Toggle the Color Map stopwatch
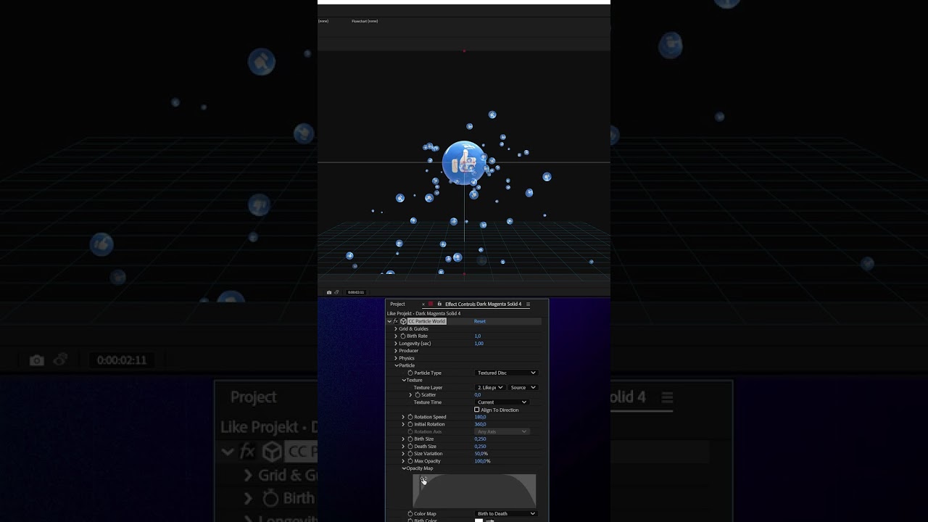The height and width of the screenshot is (522, 928). [x=410, y=513]
